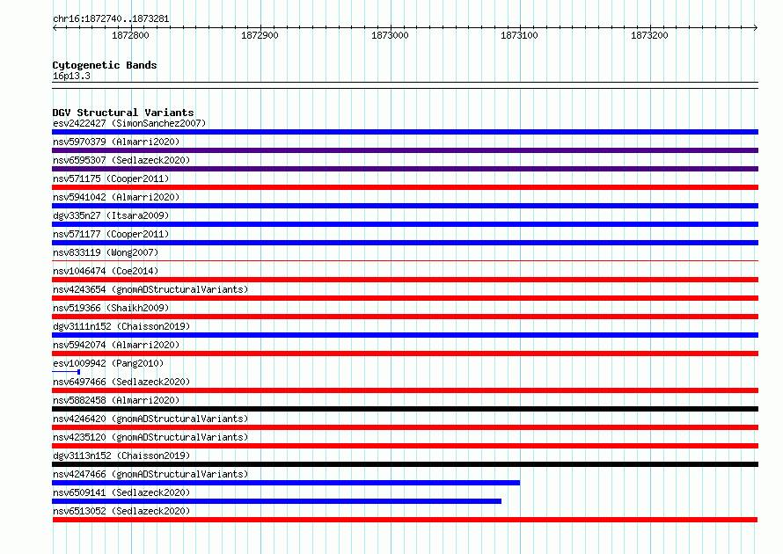Select the 16p13.3 band label

(x=71, y=76)
